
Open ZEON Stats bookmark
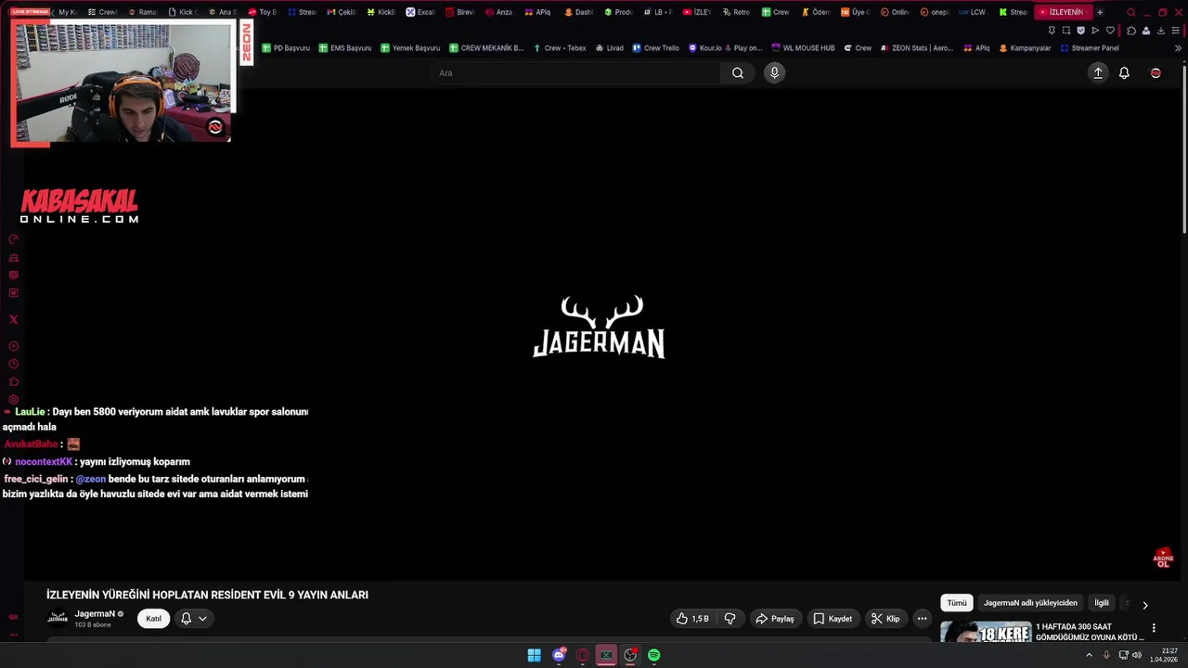[917, 48]
